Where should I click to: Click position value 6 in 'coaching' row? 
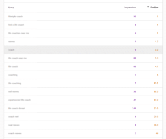157,75
